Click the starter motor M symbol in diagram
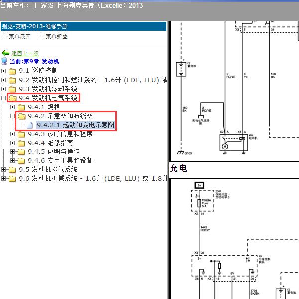 coord(225,147)
